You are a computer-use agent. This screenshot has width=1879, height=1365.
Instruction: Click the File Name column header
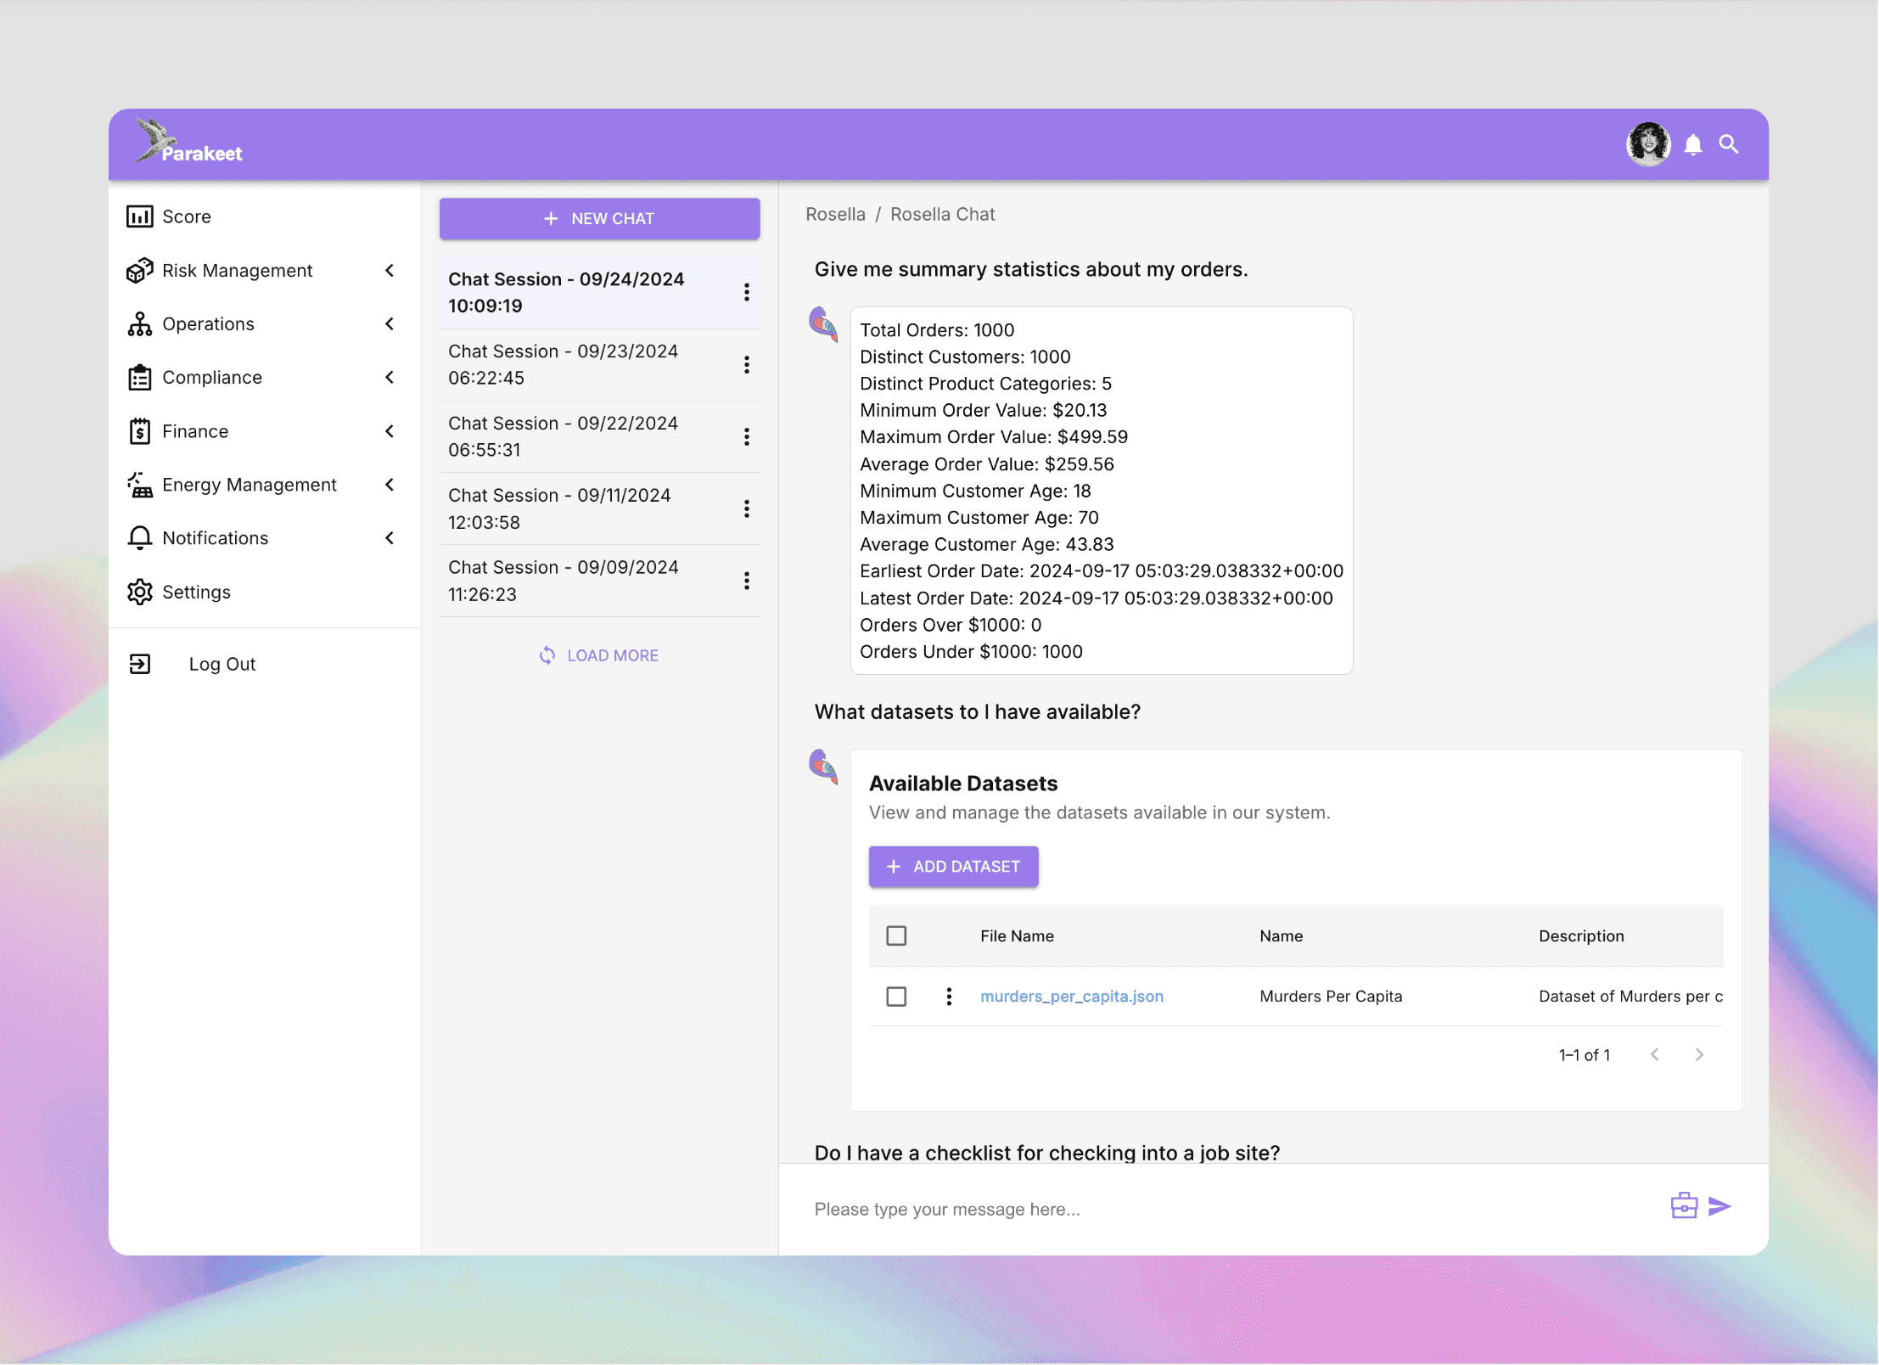point(1017,935)
